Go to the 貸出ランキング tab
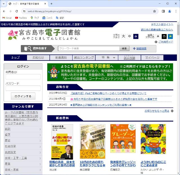The image size is (180, 175). 84,57
